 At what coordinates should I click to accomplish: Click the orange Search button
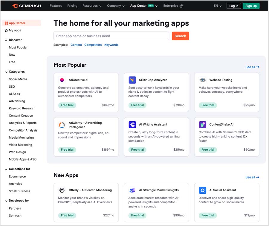coord(180,36)
